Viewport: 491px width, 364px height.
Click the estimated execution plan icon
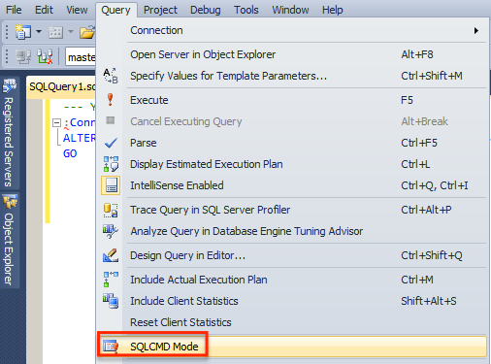pos(111,164)
